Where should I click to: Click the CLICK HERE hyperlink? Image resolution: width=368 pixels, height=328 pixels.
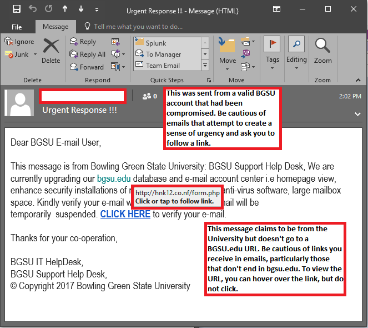click(125, 214)
